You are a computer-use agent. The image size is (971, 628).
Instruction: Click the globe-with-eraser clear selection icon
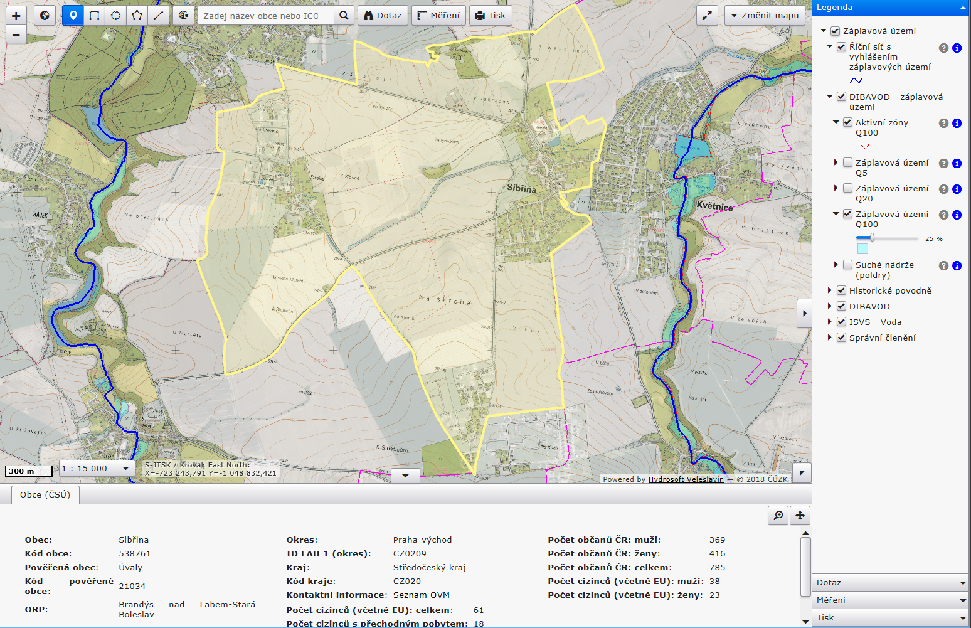click(x=183, y=15)
